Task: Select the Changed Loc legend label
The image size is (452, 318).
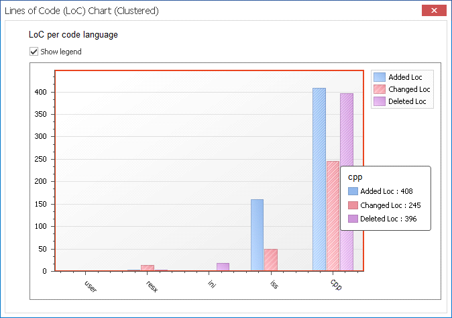Action: (409, 89)
